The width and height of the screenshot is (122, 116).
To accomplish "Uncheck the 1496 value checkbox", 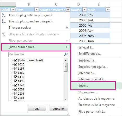I will pos(16,81).
